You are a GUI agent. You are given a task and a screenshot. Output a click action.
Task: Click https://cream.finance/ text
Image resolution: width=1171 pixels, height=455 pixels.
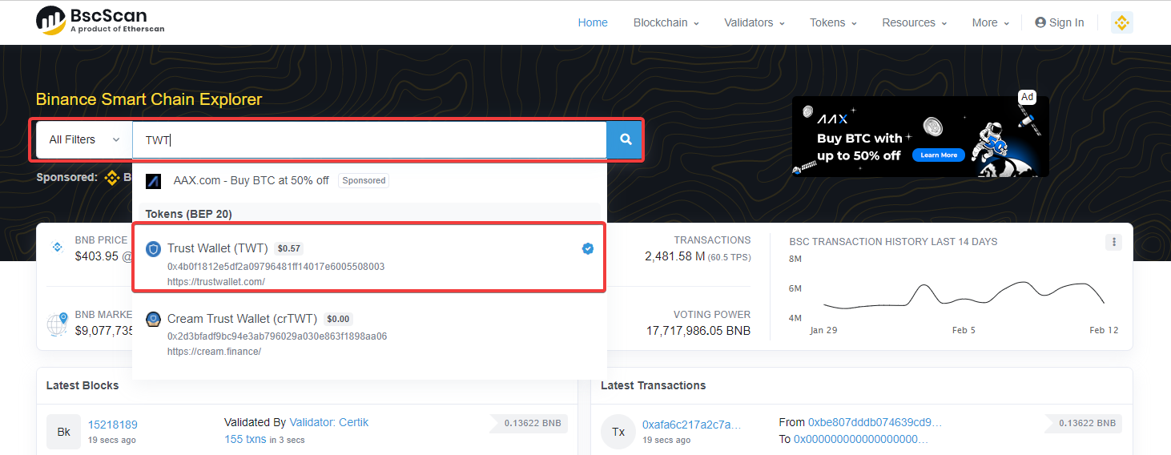tap(214, 352)
